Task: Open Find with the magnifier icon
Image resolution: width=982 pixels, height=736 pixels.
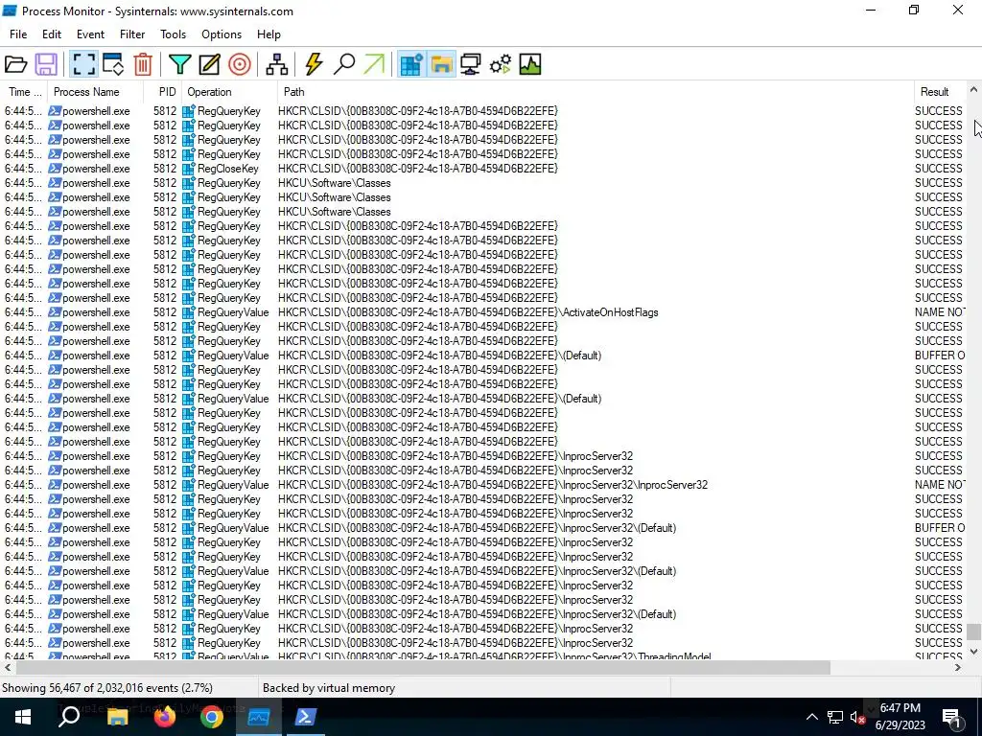Action: (344, 64)
